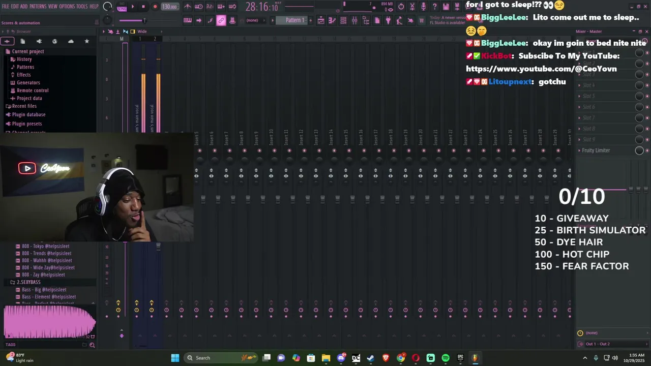
Task: Click the record button
Action: click(155, 7)
